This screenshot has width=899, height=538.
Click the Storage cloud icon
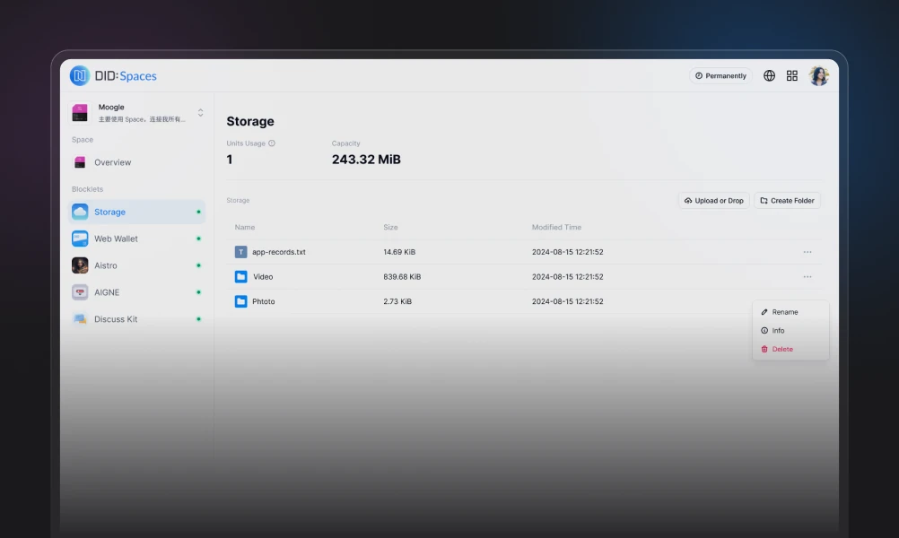coord(80,212)
